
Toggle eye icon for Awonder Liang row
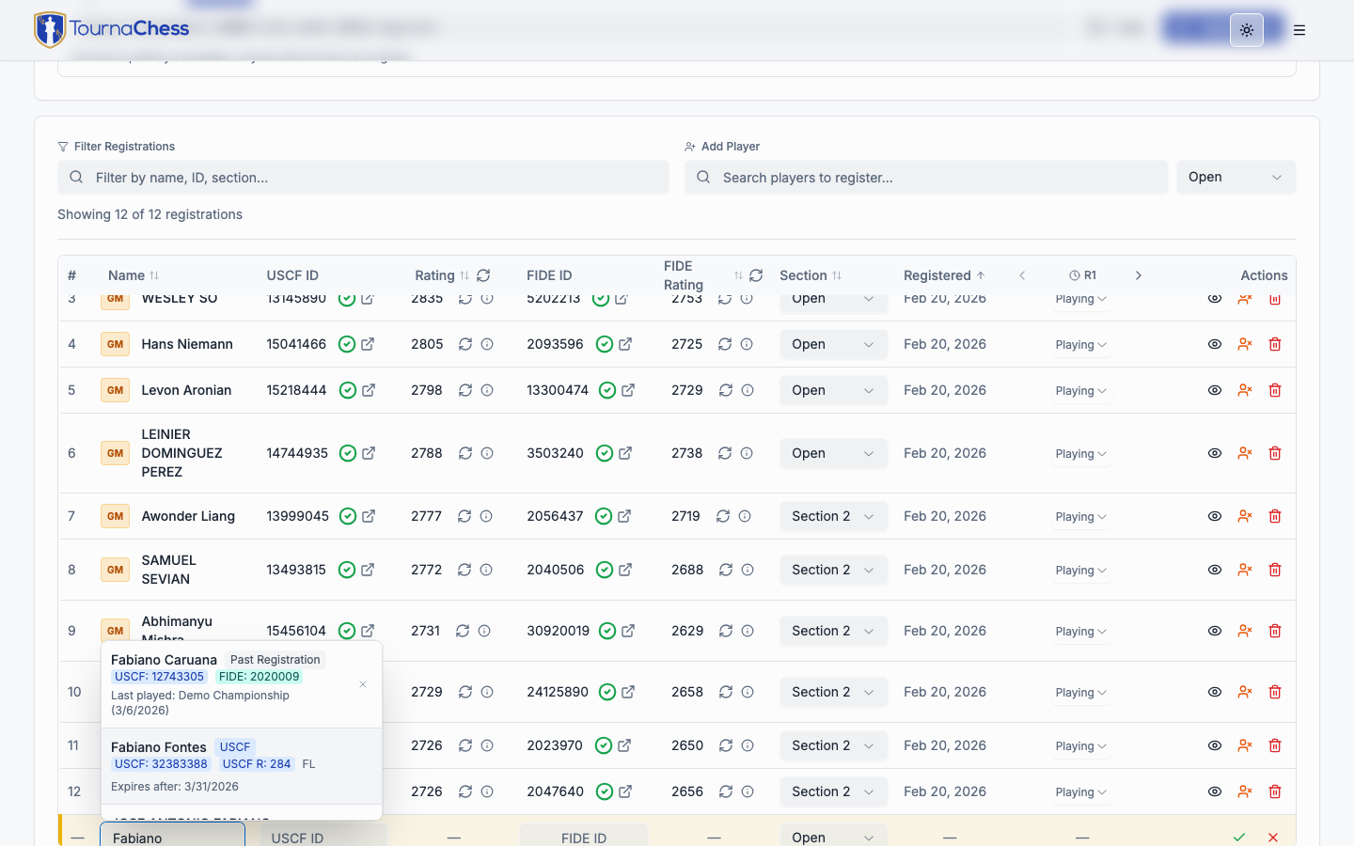1215,516
